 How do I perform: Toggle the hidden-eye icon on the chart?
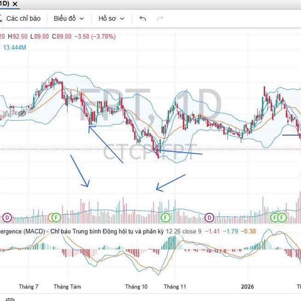pyautogui.click(x=22, y=113)
